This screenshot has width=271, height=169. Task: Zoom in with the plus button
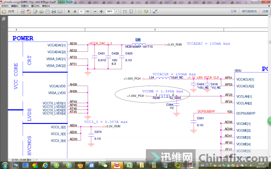(101, 11)
